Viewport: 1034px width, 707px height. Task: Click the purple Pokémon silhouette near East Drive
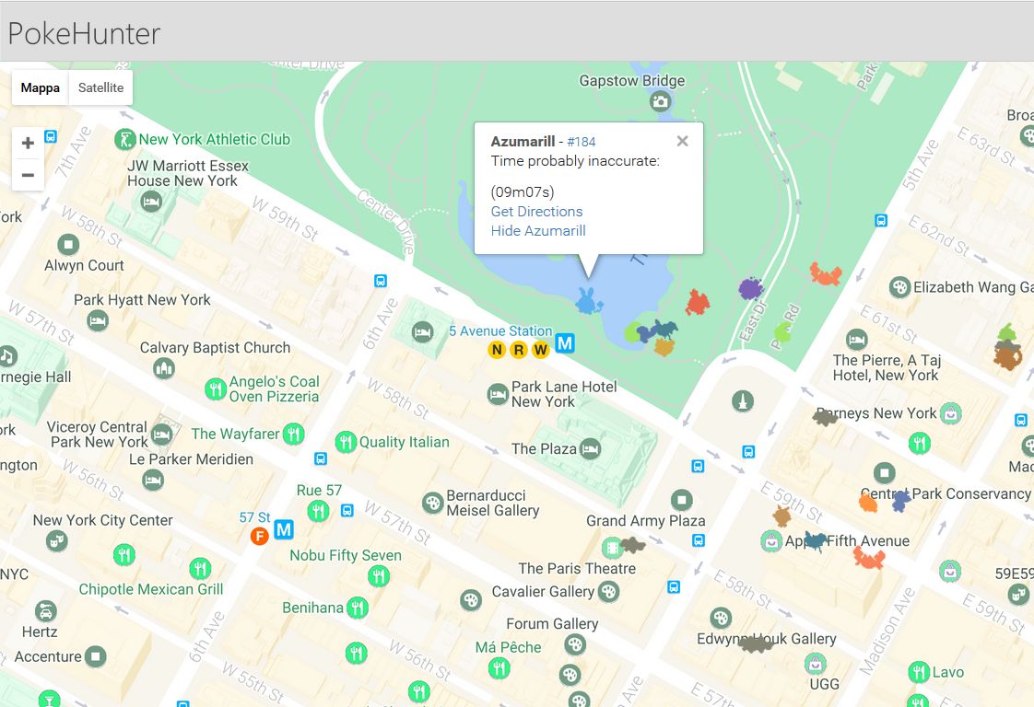tap(749, 285)
